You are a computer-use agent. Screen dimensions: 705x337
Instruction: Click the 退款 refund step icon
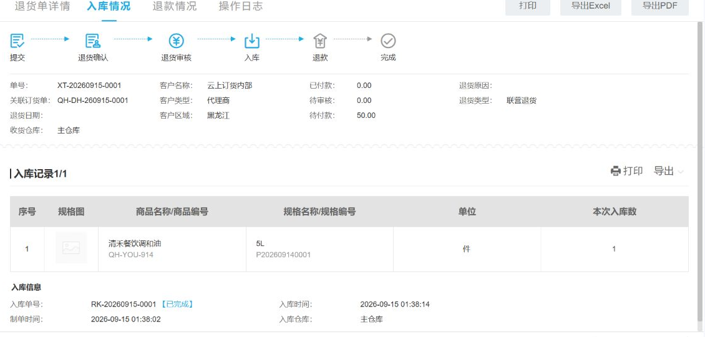coord(320,41)
